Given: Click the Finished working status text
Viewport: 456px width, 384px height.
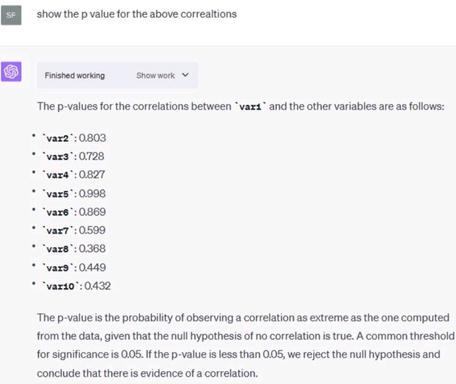Looking at the screenshot, I should pos(74,76).
